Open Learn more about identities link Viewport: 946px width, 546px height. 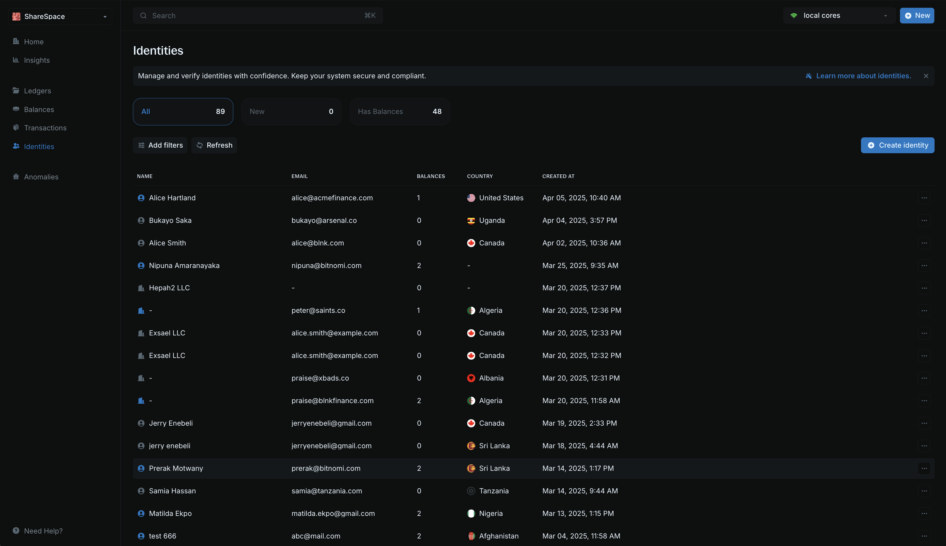tap(863, 75)
